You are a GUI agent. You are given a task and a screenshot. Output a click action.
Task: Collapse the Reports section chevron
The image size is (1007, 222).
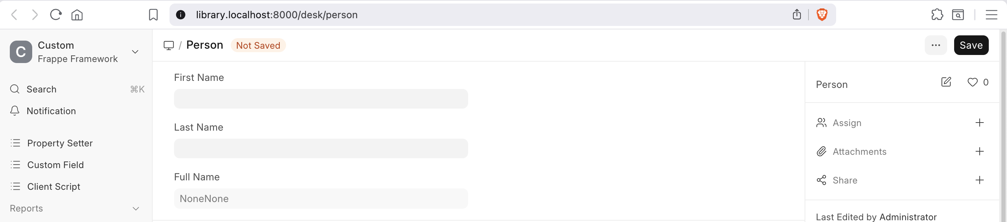(136, 209)
